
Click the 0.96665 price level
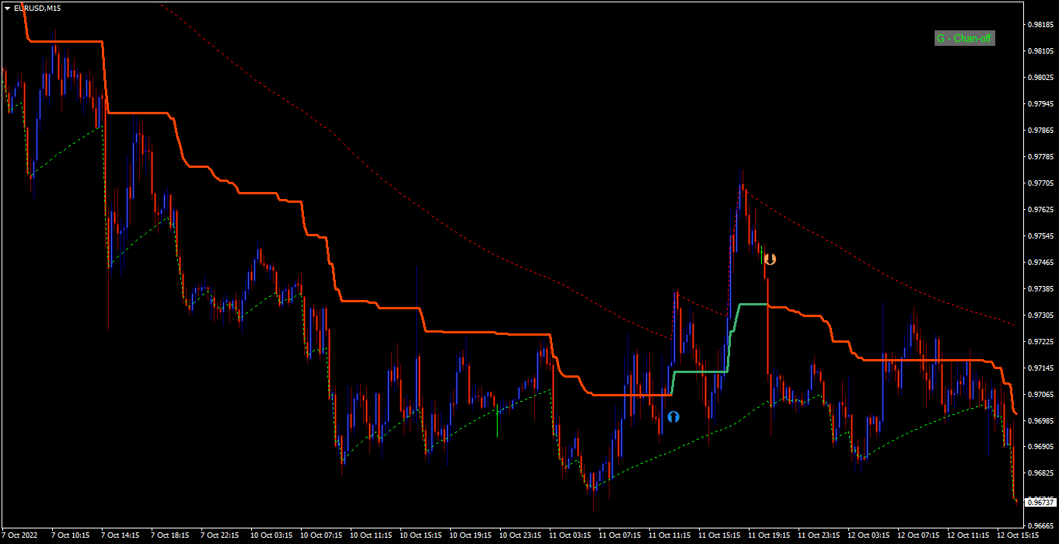point(1040,527)
